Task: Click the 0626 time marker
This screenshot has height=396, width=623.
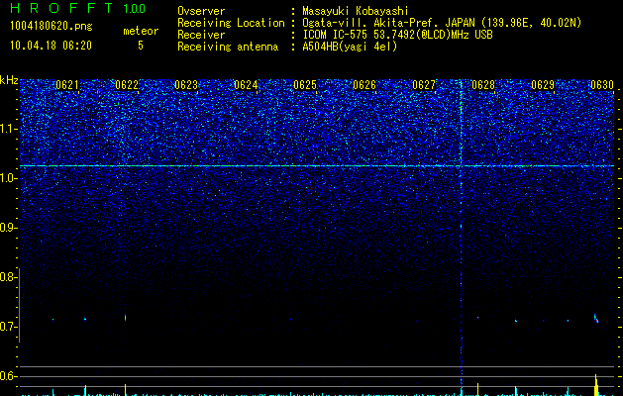Action: click(x=364, y=85)
